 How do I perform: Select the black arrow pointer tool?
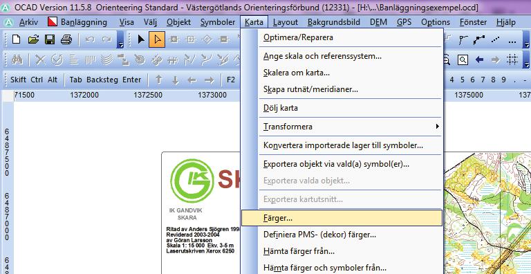[x=141, y=39]
